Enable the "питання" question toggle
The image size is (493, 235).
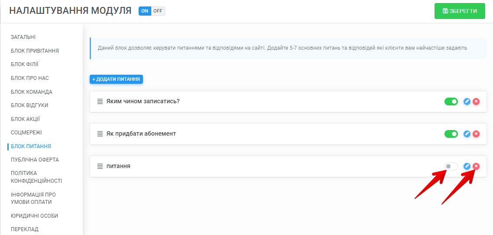coord(451,166)
